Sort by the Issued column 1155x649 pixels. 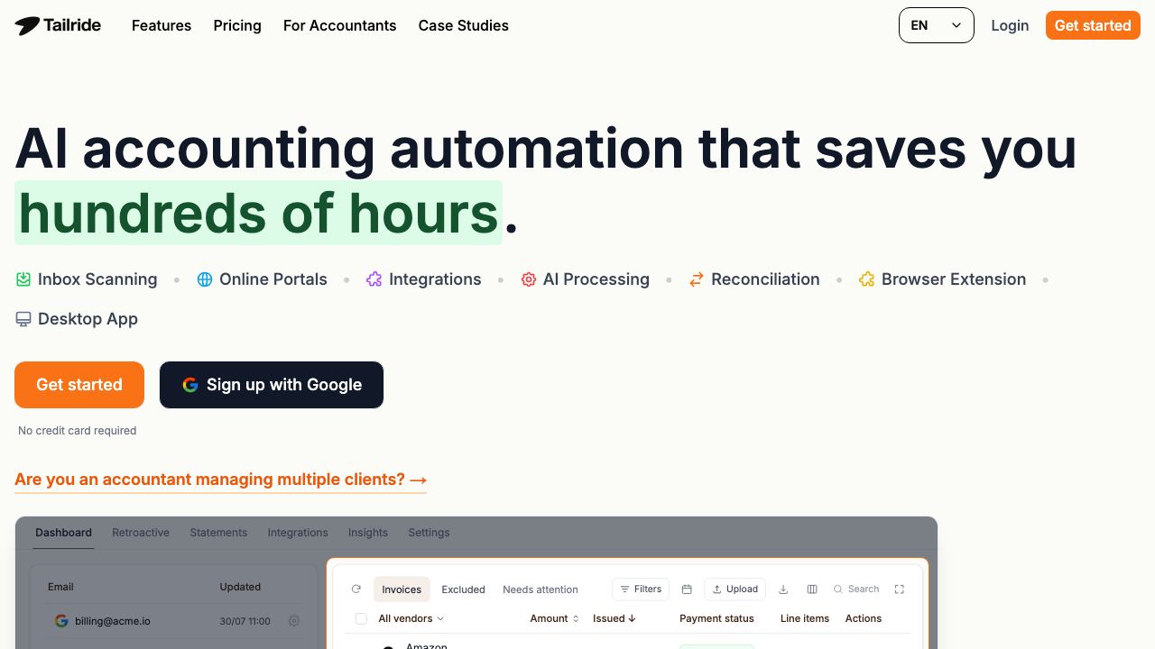[614, 618]
